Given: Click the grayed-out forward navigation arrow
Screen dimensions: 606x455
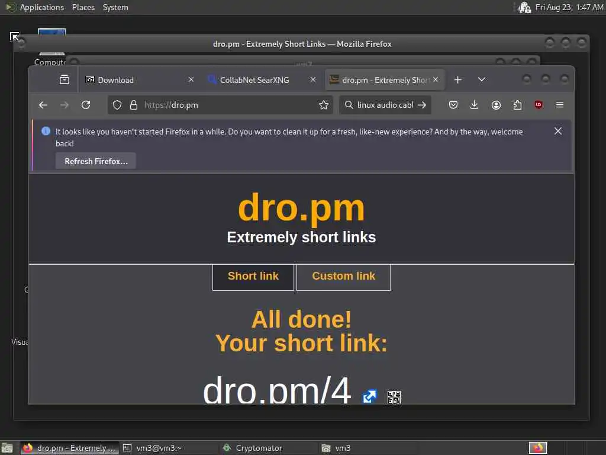Looking at the screenshot, I should click(x=65, y=105).
